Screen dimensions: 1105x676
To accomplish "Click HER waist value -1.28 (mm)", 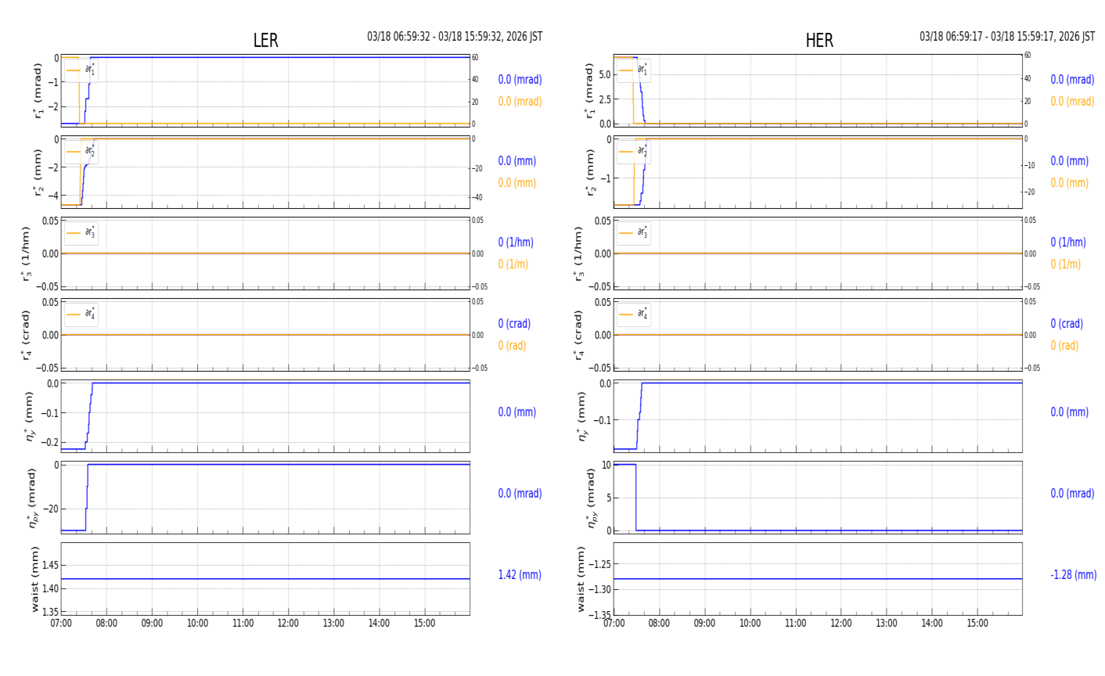I will [x=1073, y=575].
